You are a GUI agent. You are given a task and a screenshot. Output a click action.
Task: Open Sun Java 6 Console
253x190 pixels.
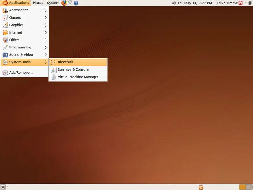78,70
